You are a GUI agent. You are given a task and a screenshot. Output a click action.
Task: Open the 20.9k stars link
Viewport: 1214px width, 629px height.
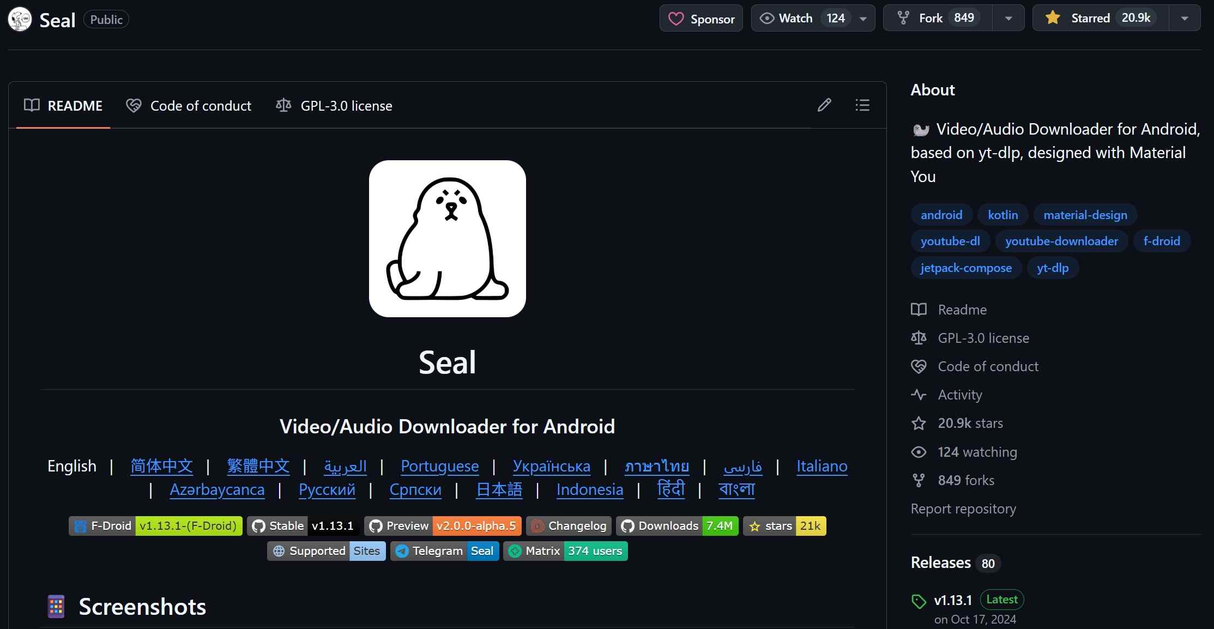click(957, 423)
